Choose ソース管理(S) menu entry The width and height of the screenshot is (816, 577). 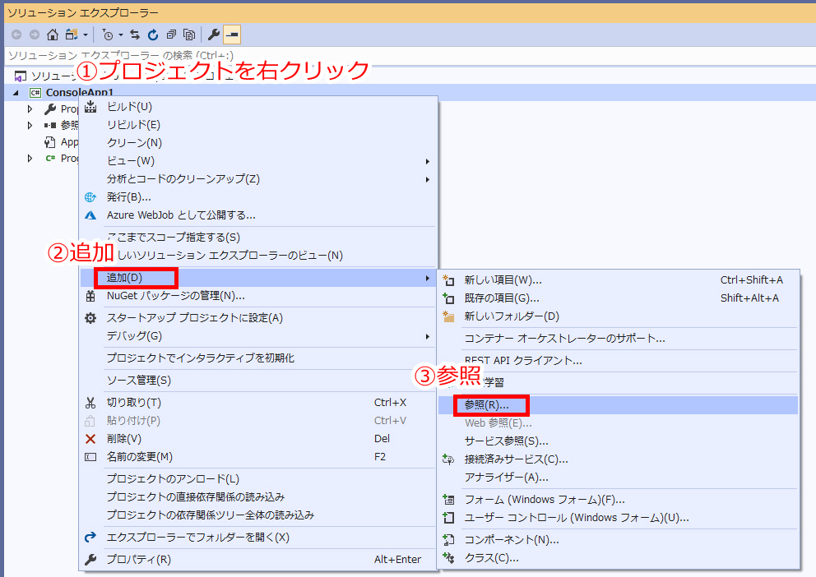coord(258,381)
